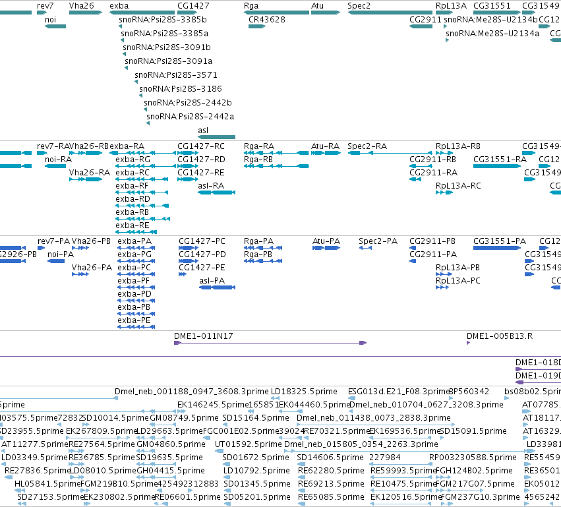The width and height of the screenshot is (561, 507).
Task: Open the exba-RC transcript label
Action: click(133, 173)
